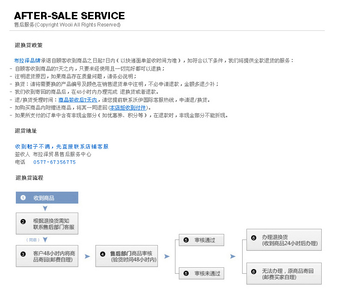Click the number icon beside 无法办理

pos(254,272)
